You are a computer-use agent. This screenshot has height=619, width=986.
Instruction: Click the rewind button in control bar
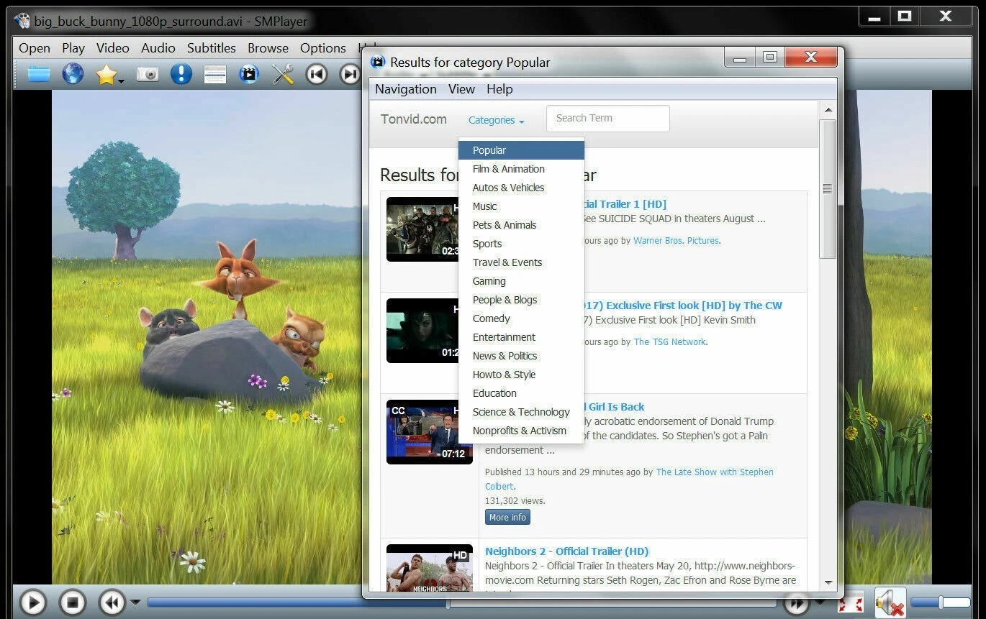pos(112,602)
